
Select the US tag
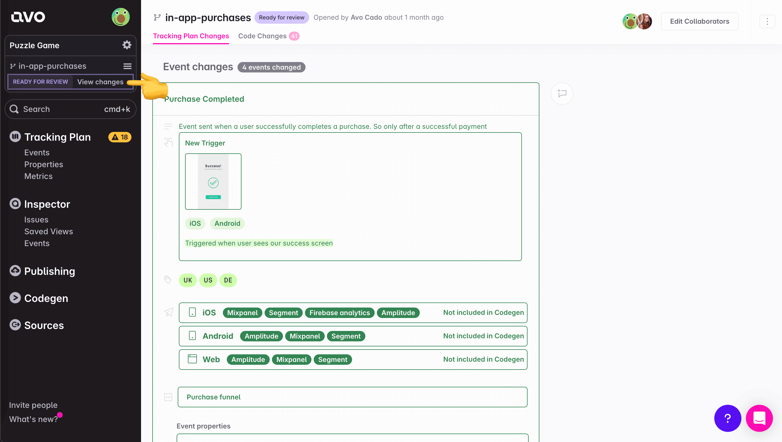click(208, 280)
